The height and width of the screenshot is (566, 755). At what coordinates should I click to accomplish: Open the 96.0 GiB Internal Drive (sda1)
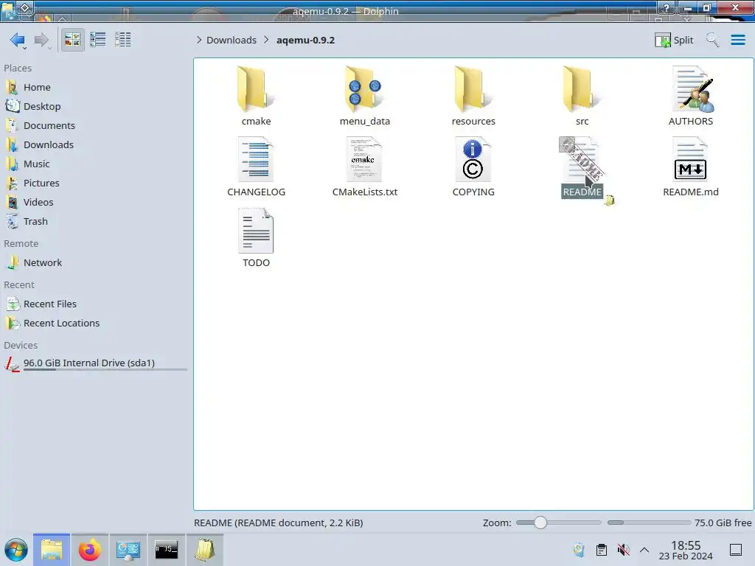[96, 363]
